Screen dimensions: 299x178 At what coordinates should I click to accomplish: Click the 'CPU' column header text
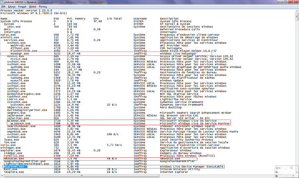click(96, 19)
